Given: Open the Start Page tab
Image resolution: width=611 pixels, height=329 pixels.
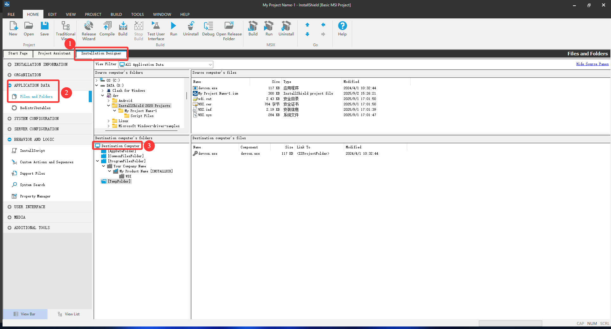Looking at the screenshot, I should (18, 53).
